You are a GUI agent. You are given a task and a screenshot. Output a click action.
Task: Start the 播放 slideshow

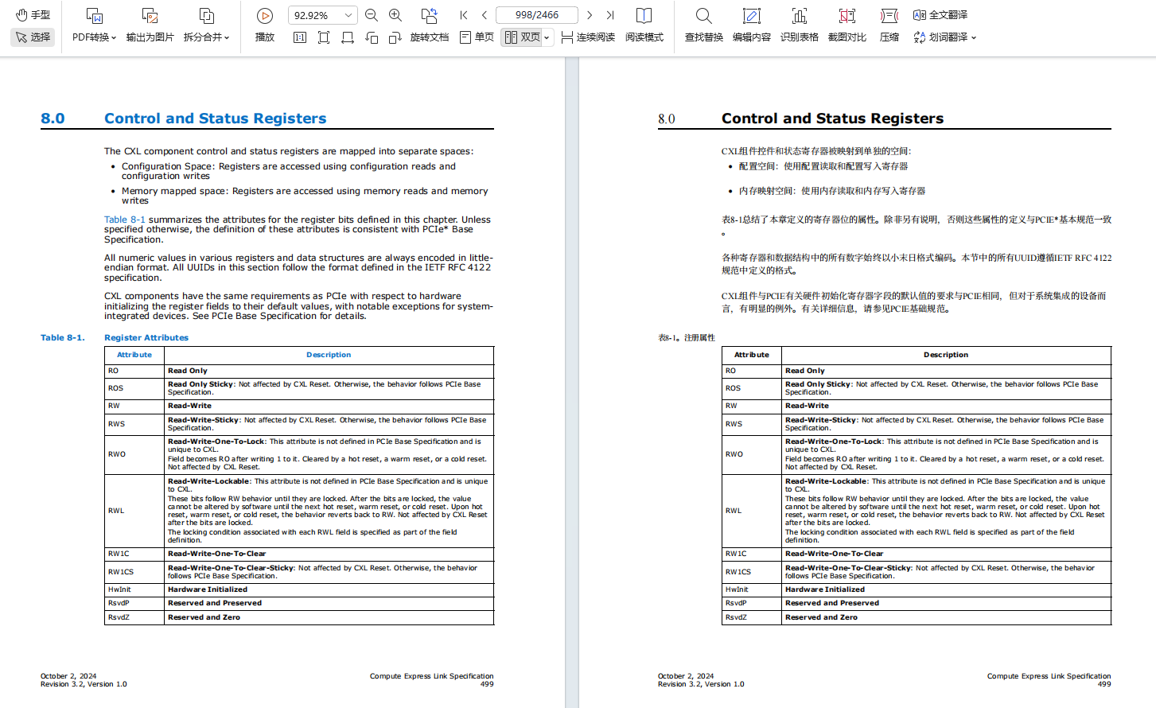(265, 25)
